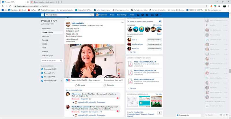Open Preescolar 1 AFN shortcut
Viewport: 231px width, 119px height.
[50, 69]
